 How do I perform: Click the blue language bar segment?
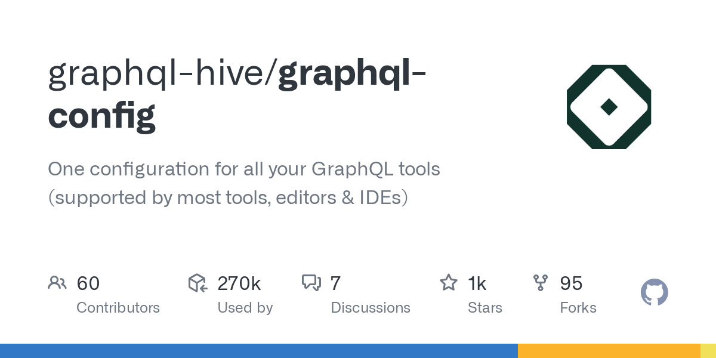point(258,351)
